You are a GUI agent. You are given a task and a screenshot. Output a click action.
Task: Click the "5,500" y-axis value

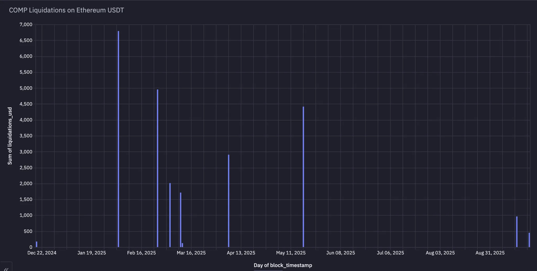[x=26, y=72]
